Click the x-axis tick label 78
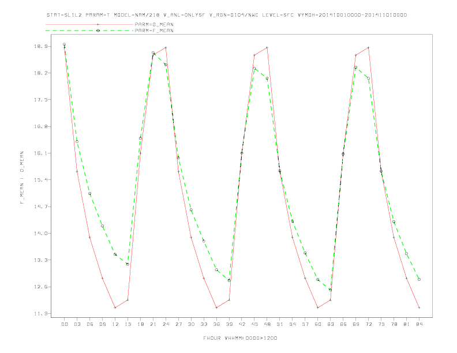The image size is (457, 353). point(394,324)
